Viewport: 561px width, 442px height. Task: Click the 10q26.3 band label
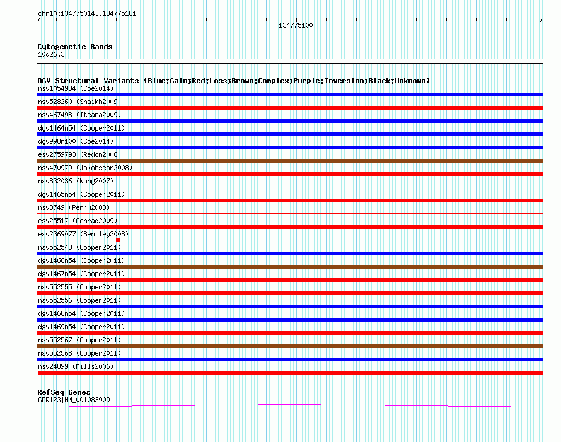pos(51,54)
